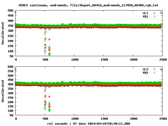Click the 150 tick on upper plot y-axis
Screen dimensions: 168x126
(10, 46)
